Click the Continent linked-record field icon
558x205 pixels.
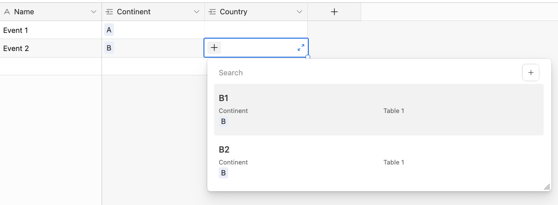click(x=109, y=12)
